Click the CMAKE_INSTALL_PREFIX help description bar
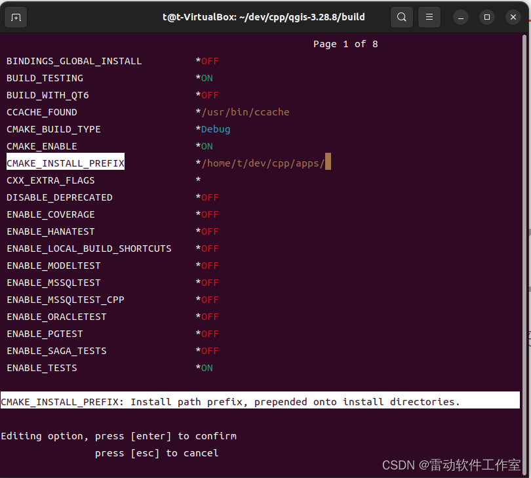Image resolution: width=531 pixels, height=478 pixels. coord(260,400)
